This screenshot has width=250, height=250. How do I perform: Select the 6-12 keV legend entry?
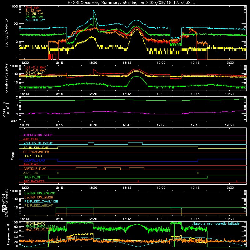coord(33,11)
